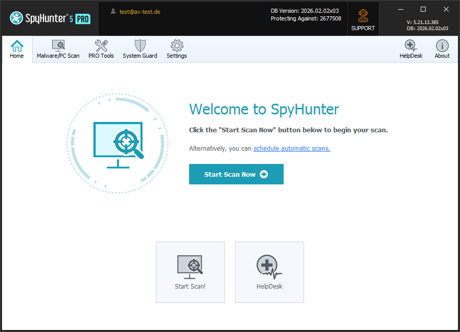
Task: Open the Malware/PC Scan section
Action: pos(58,50)
